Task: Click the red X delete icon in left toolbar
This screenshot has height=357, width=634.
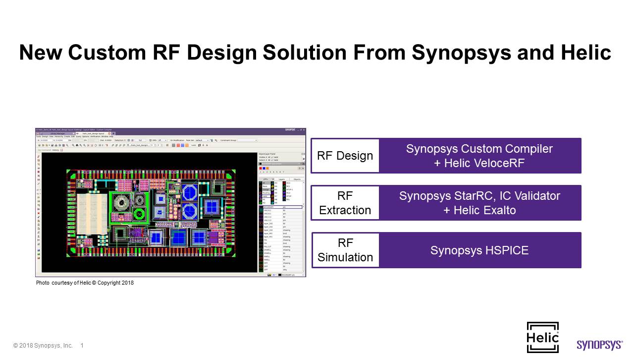Action: (39, 213)
